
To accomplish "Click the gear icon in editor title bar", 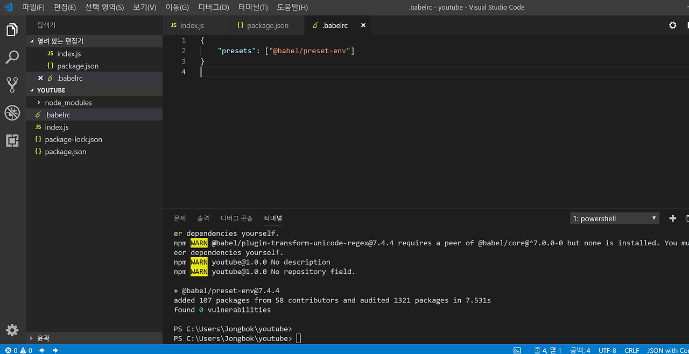I will (672, 25).
